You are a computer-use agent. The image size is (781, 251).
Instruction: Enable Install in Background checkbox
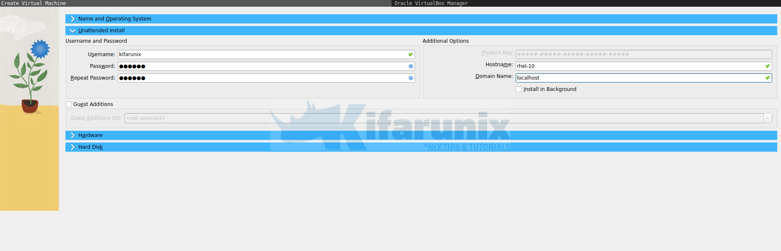519,89
